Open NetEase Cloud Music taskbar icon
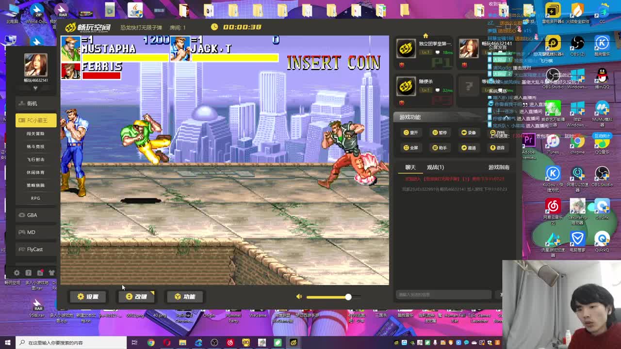Viewport: 621px width, 349px height. coord(230,343)
